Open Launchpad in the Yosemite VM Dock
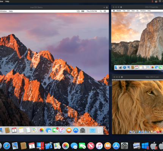The height and width of the screenshot is (151, 163). click(121, 68)
